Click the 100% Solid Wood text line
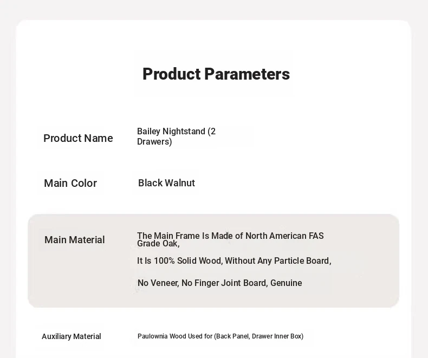This screenshot has height=358, width=428. point(234,261)
